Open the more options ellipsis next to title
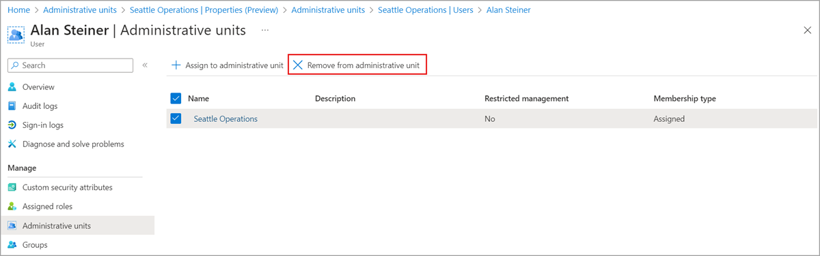The height and width of the screenshot is (256, 820). tap(265, 31)
